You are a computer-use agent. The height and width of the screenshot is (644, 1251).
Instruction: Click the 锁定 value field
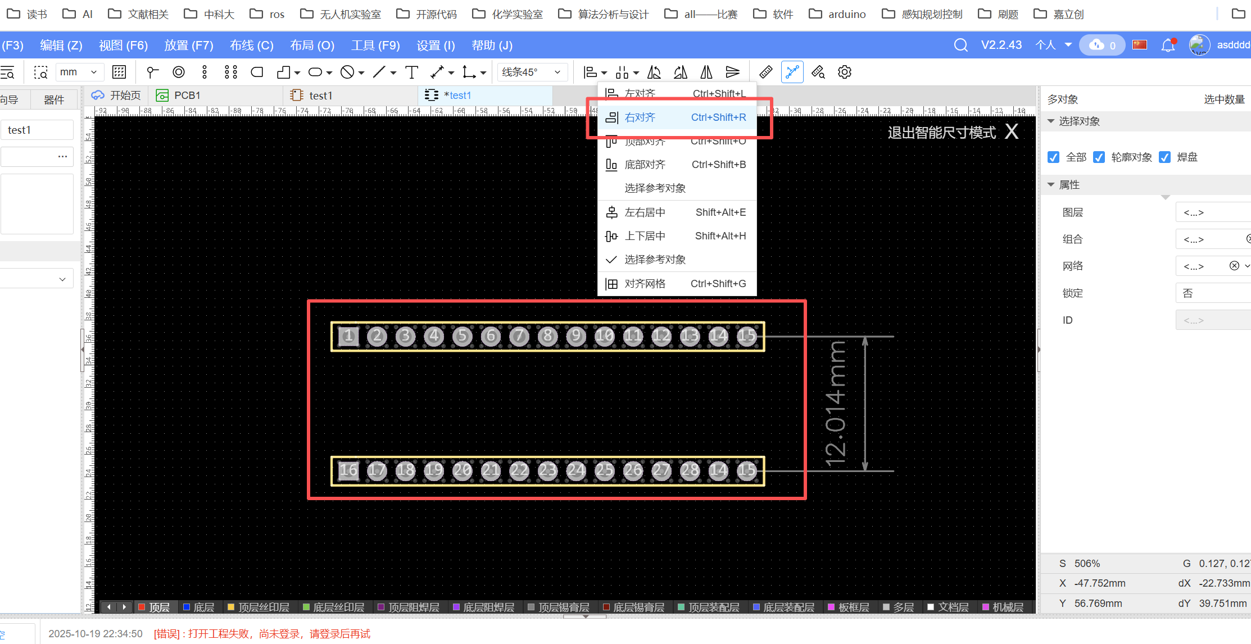coord(1212,293)
